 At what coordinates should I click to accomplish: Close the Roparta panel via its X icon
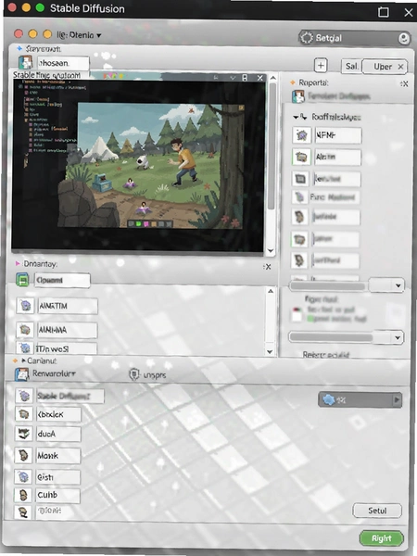tap(404, 83)
